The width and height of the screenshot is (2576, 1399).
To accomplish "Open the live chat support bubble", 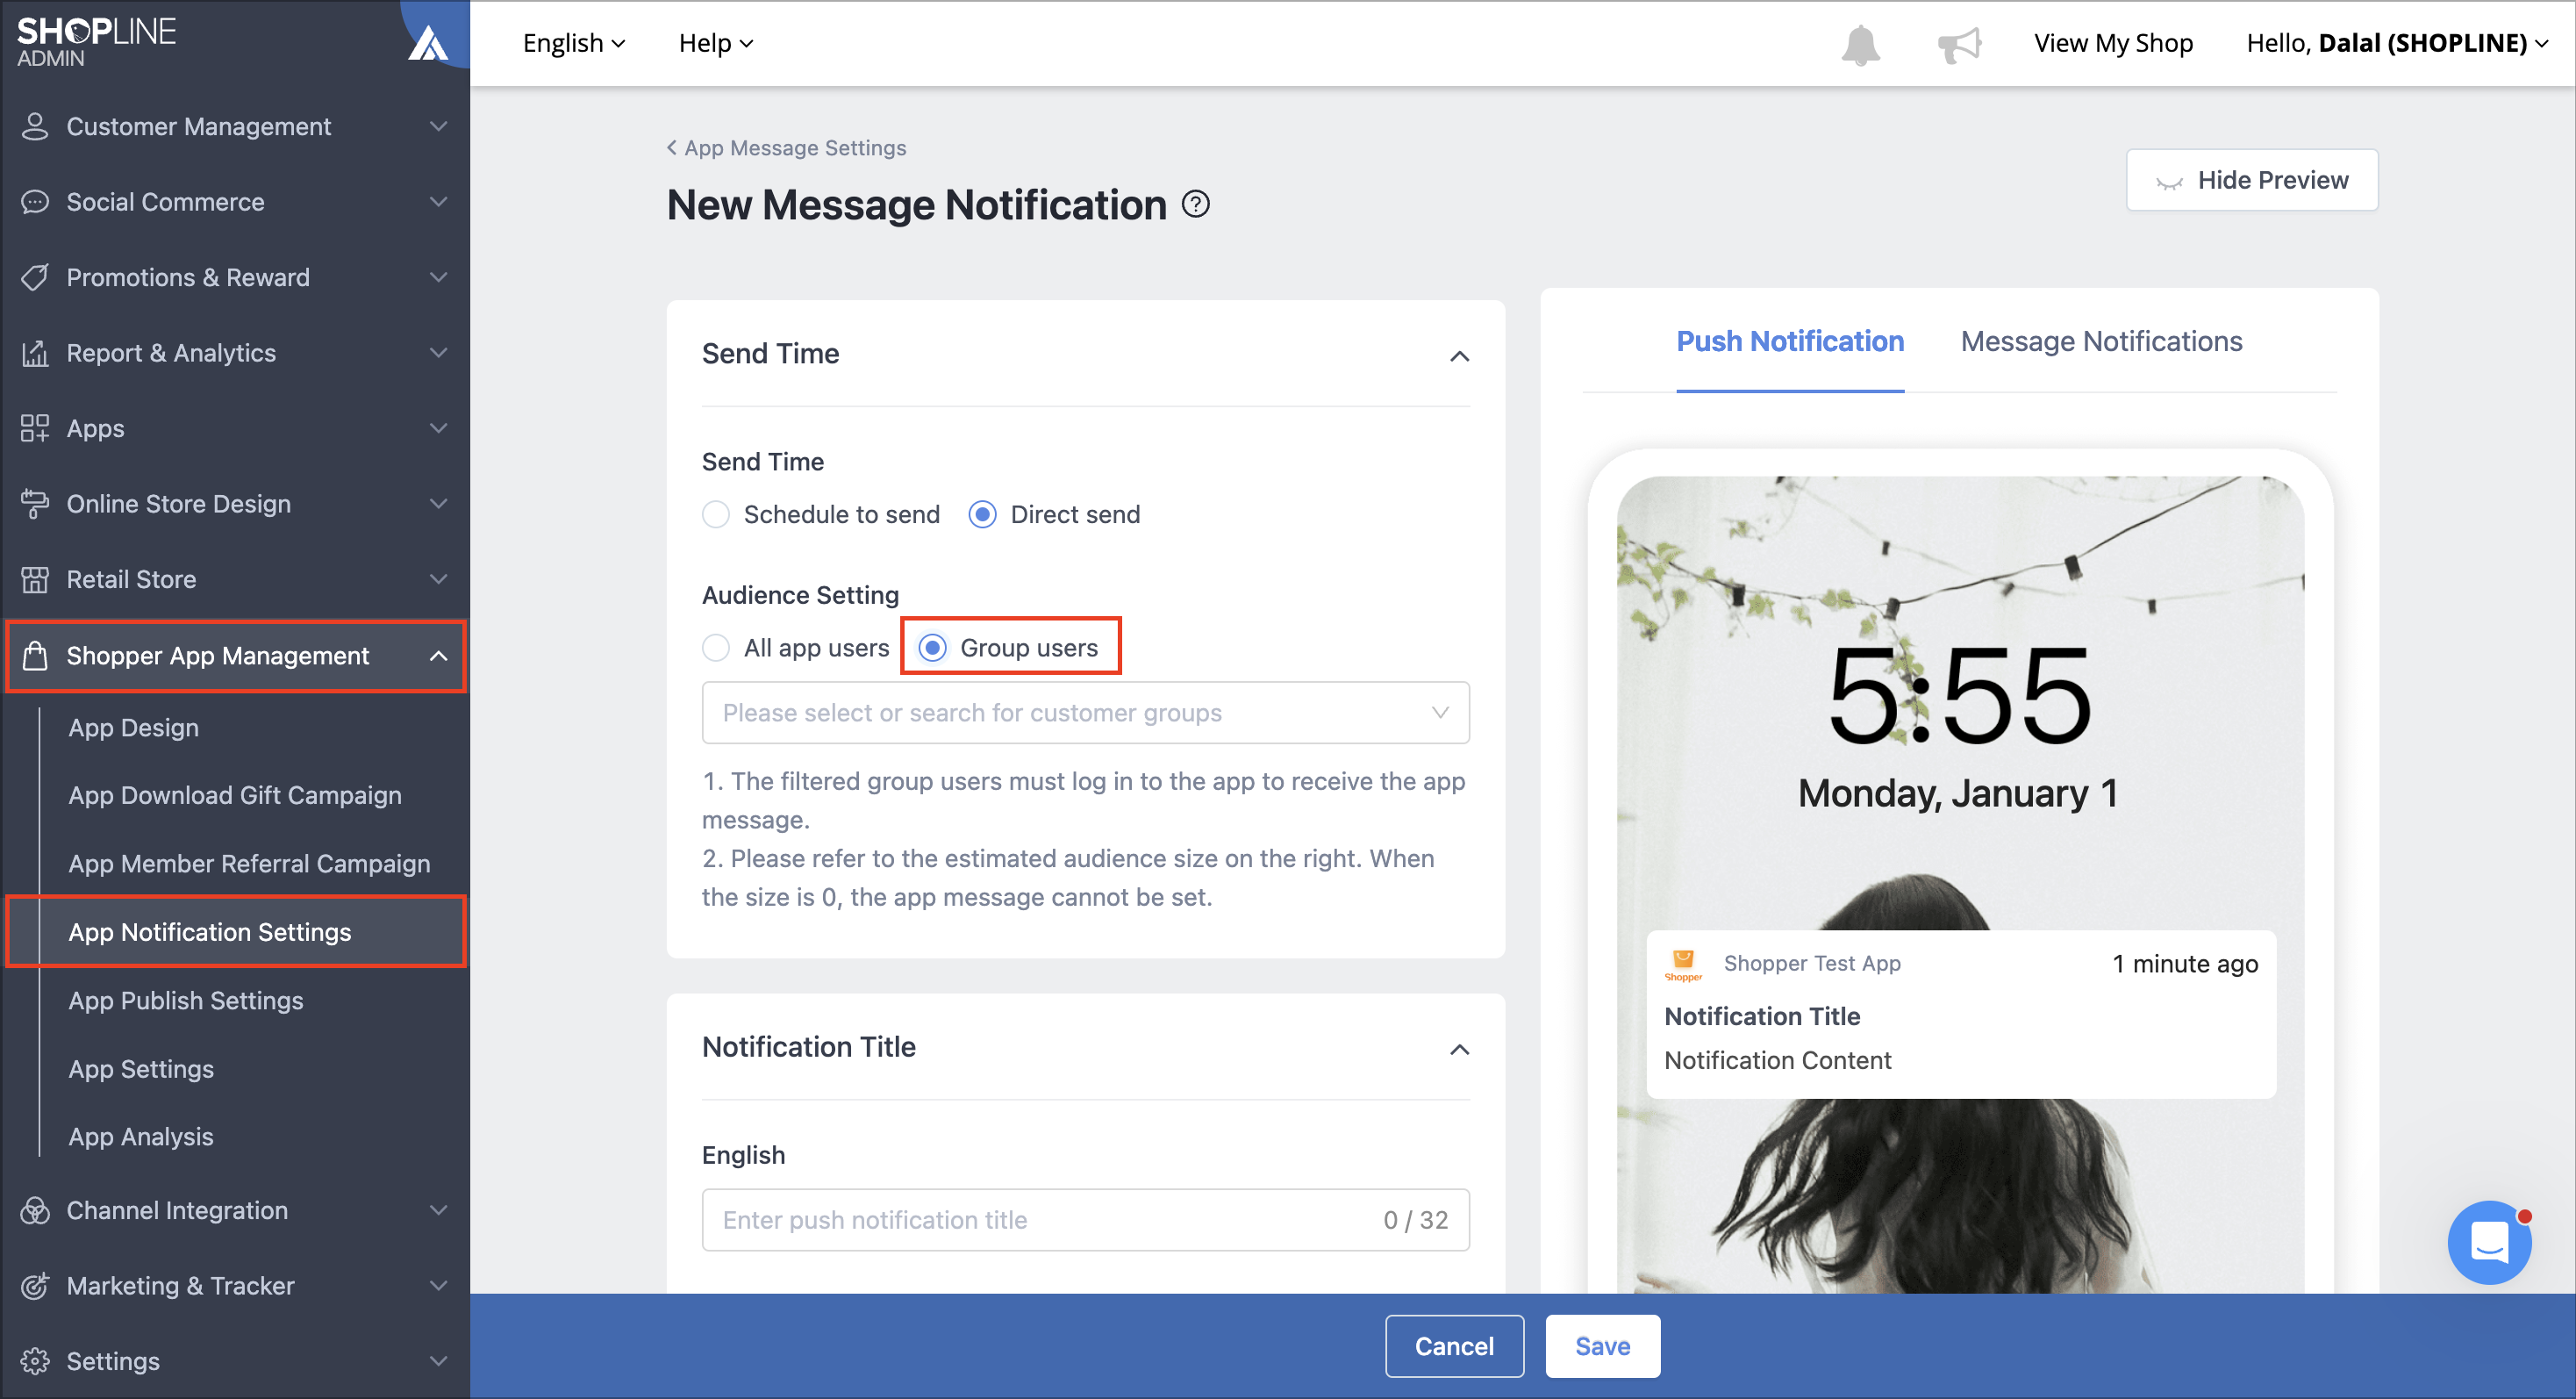I will 2488,1242.
